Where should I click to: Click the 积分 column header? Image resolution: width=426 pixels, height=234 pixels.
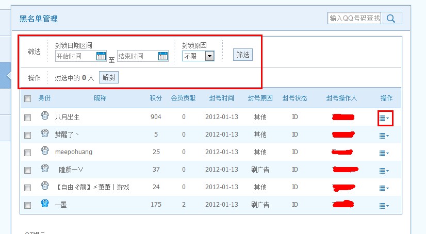point(156,98)
